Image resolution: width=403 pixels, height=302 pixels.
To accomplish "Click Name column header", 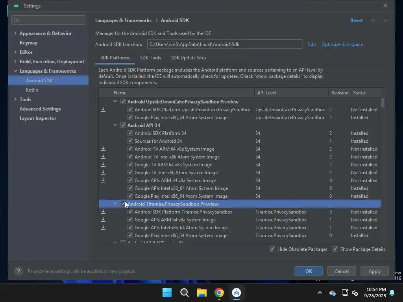I will tap(183, 93).
